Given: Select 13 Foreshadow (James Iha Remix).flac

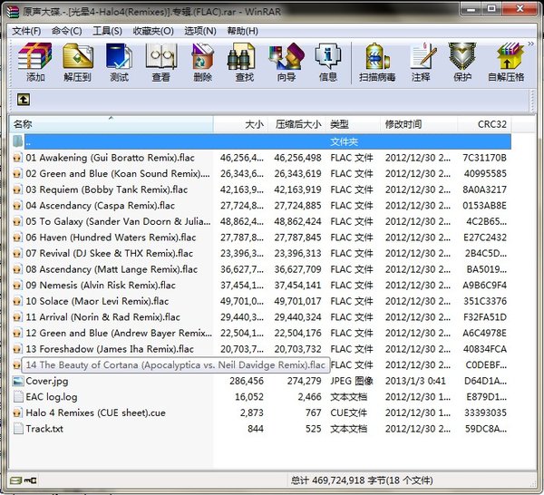Looking at the screenshot, I should point(261,349).
